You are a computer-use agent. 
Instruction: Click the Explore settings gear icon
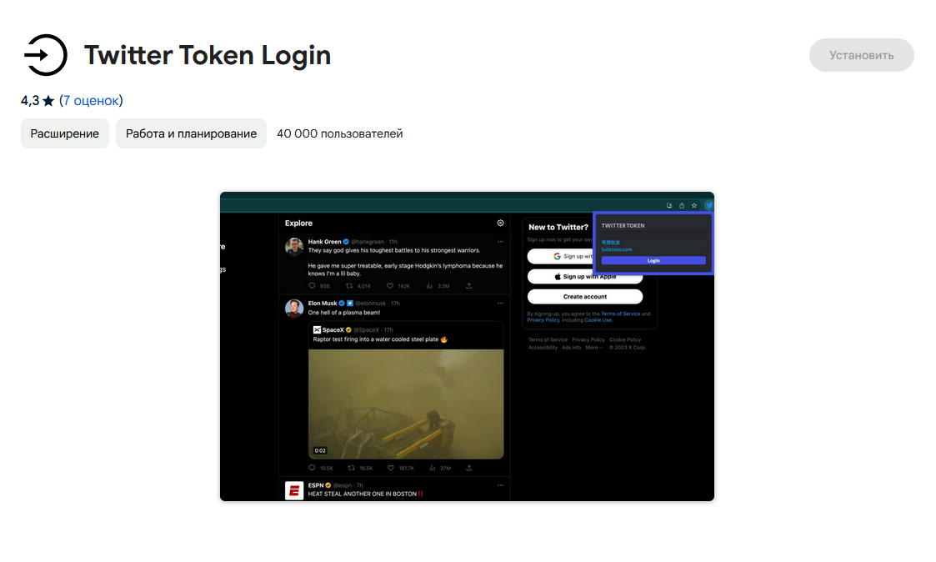[500, 223]
